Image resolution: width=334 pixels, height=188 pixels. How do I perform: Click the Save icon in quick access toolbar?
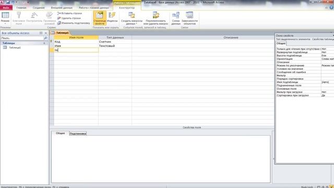8,2
